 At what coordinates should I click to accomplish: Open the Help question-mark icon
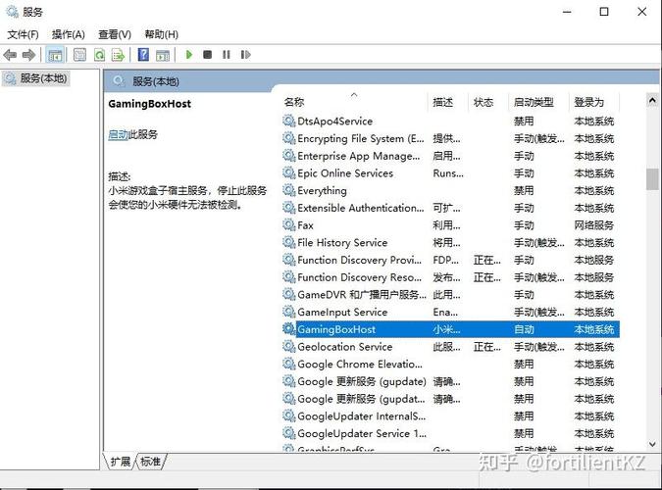143,55
